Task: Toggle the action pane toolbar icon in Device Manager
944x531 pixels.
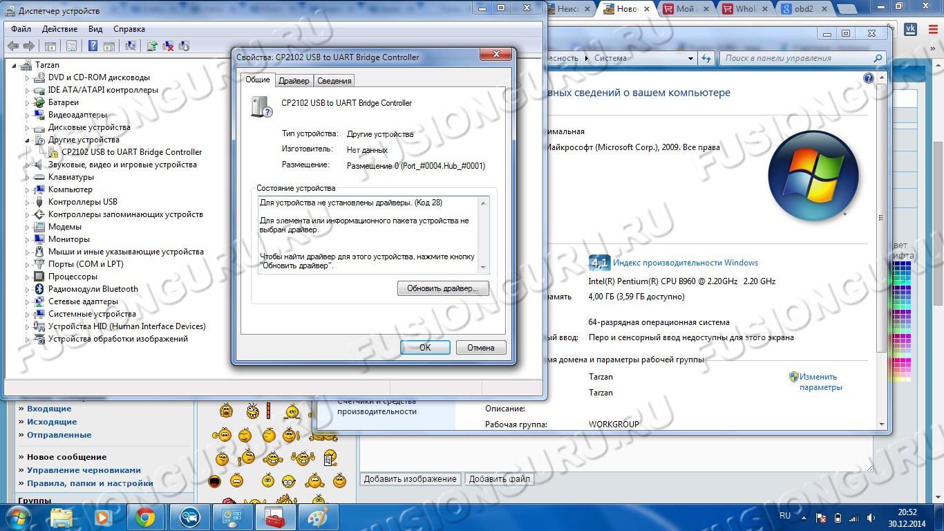Action: [108, 46]
